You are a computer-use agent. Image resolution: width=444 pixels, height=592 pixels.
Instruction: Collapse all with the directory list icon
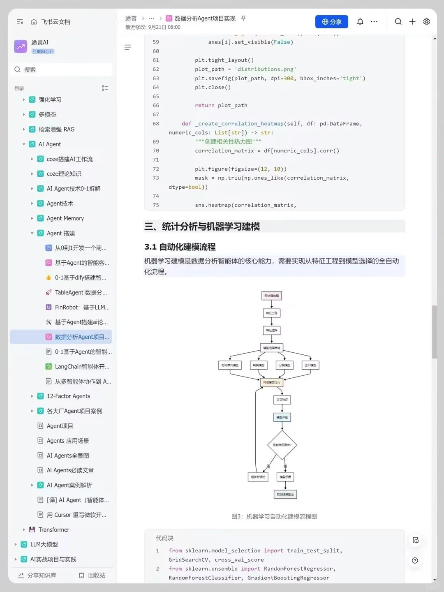point(105,88)
